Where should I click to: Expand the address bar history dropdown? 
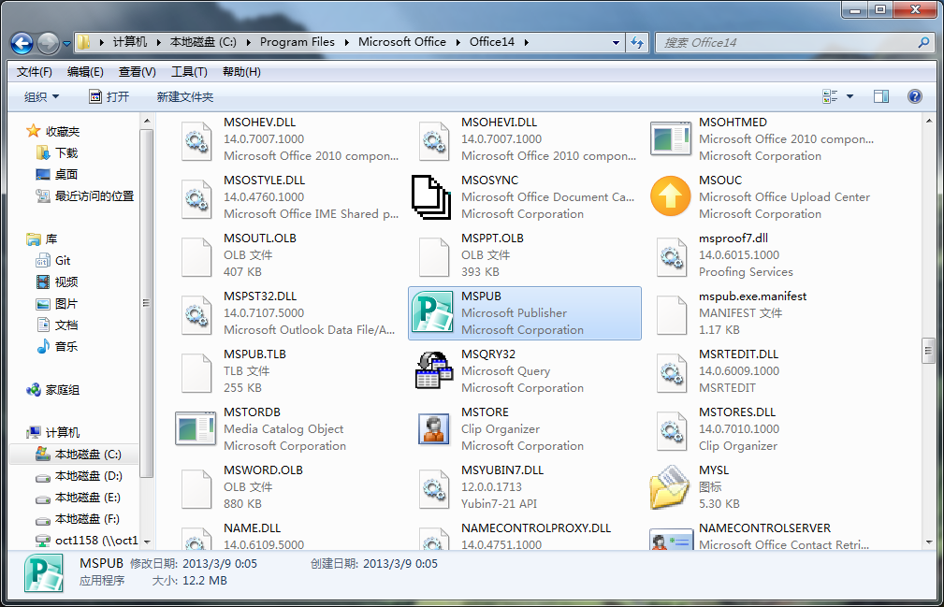tap(616, 42)
